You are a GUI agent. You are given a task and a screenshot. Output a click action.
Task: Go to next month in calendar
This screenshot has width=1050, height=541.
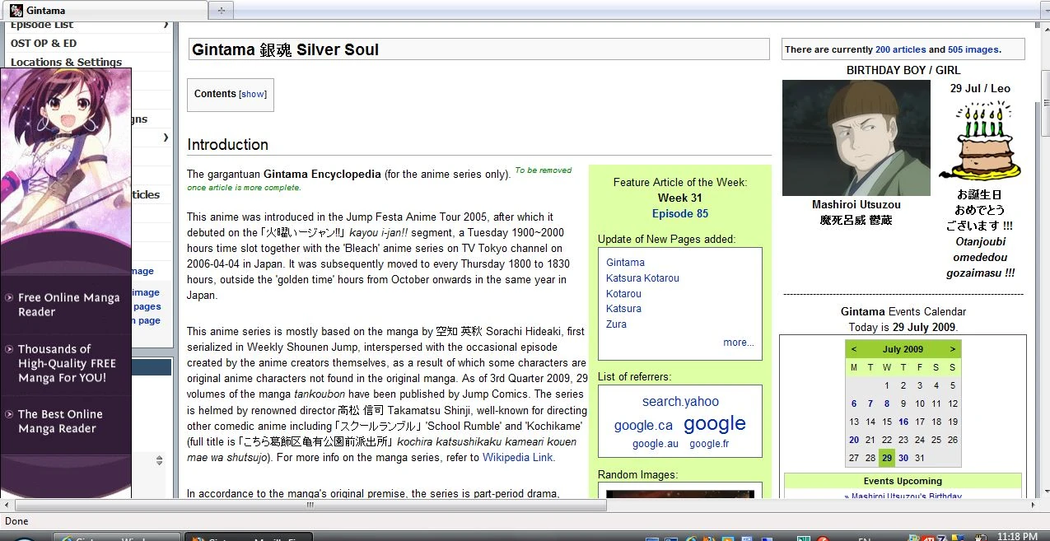click(953, 349)
